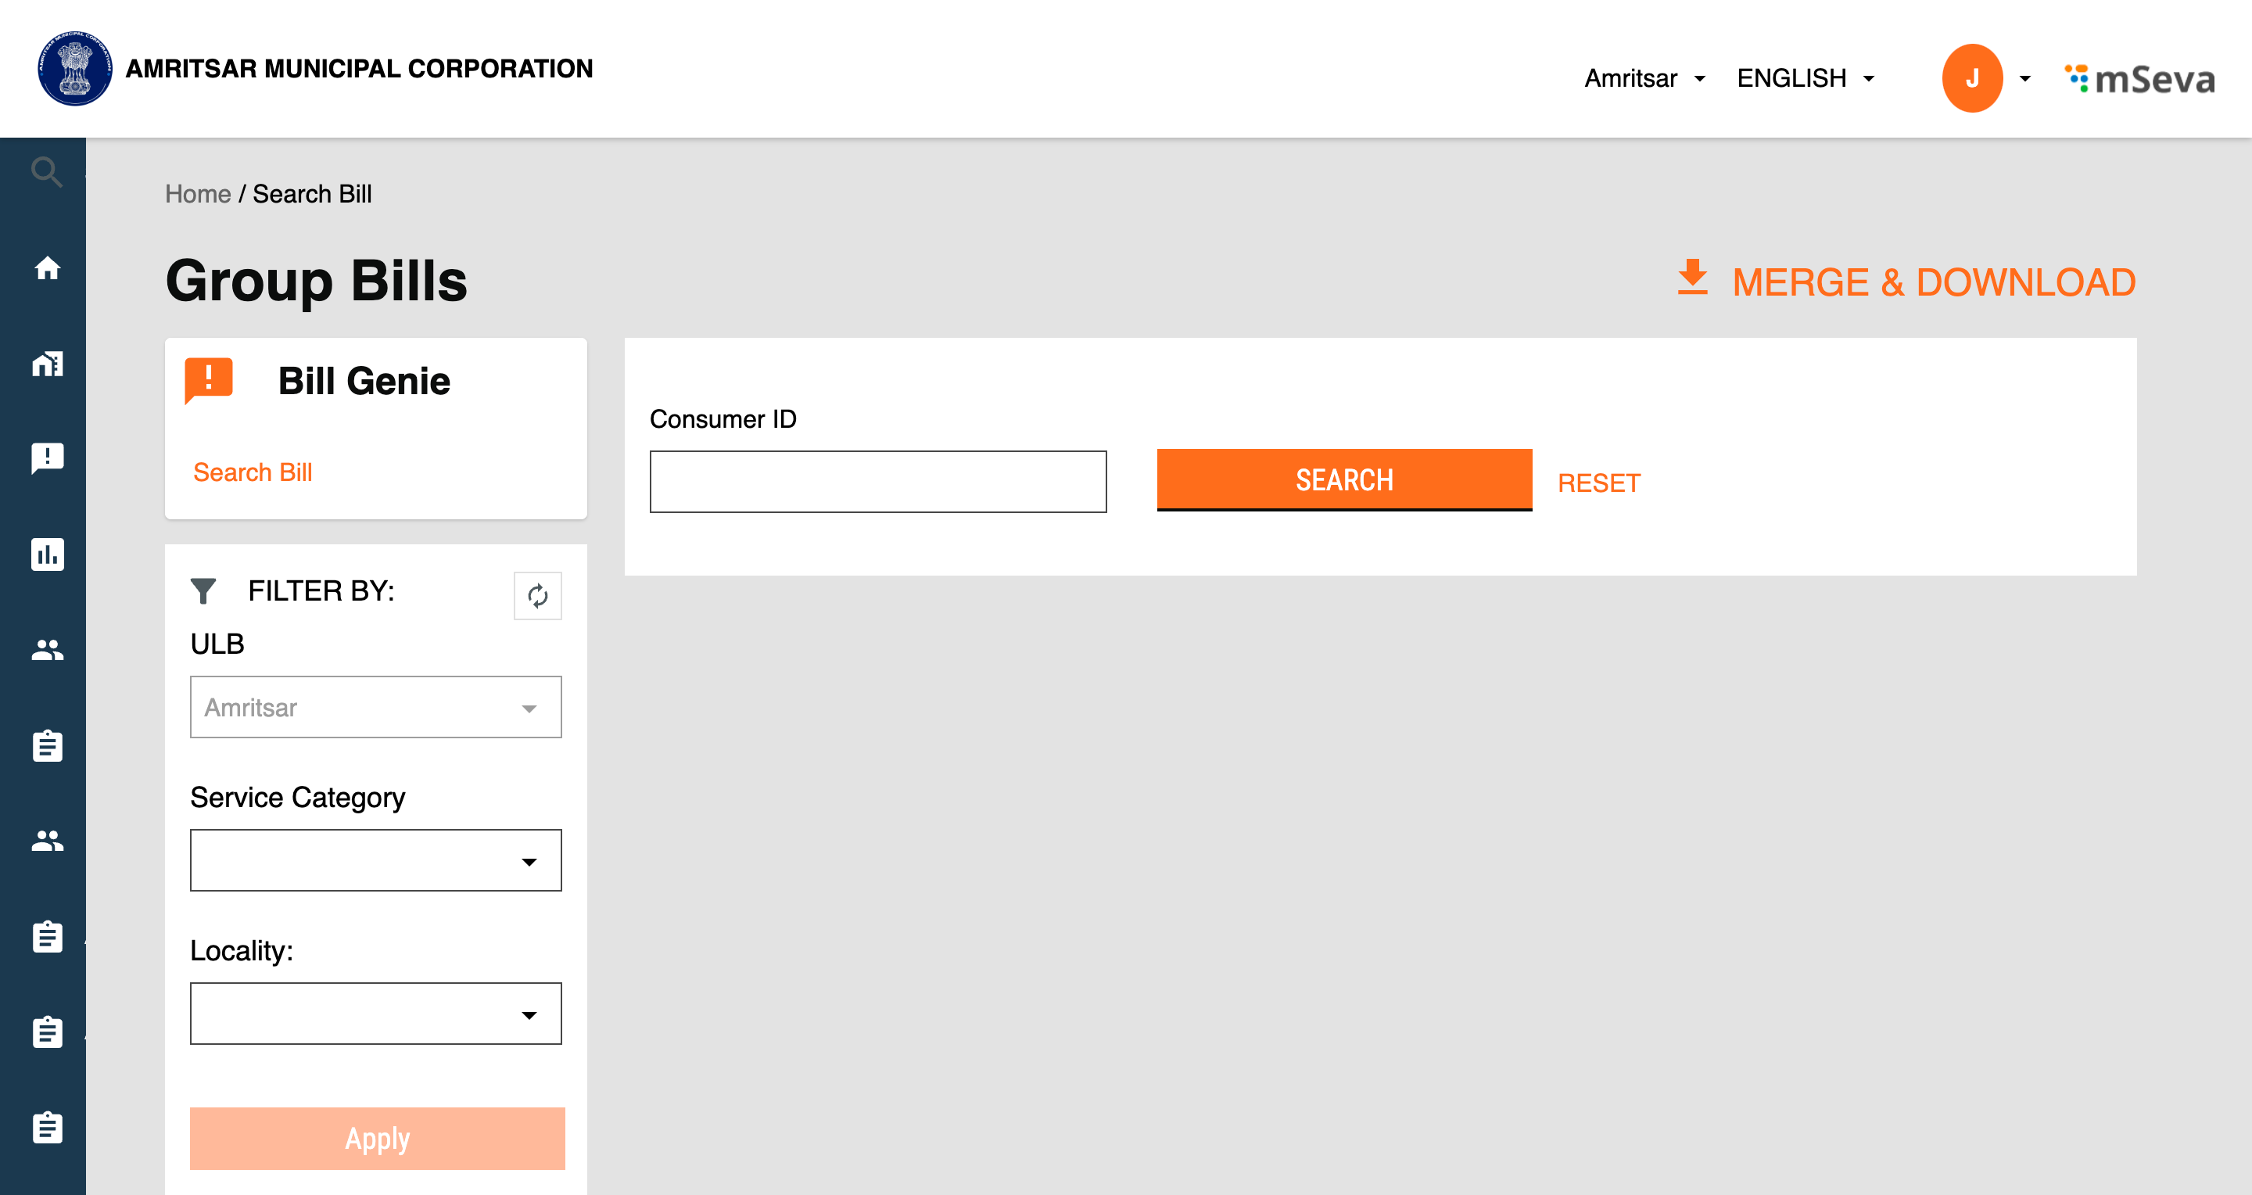This screenshot has width=2252, height=1195.
Task: Click the filter reset refresh icon
Action: click(538, 596)
